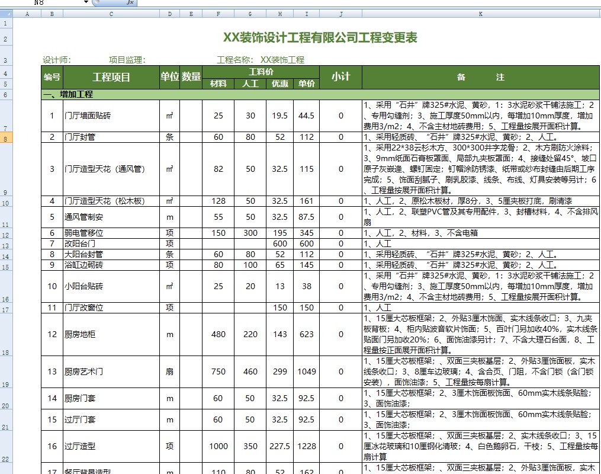The height and width of the screenshot is (474, 601).
Task: Open the Name Box dropdown arrow
Action: [x=86, y=2]
